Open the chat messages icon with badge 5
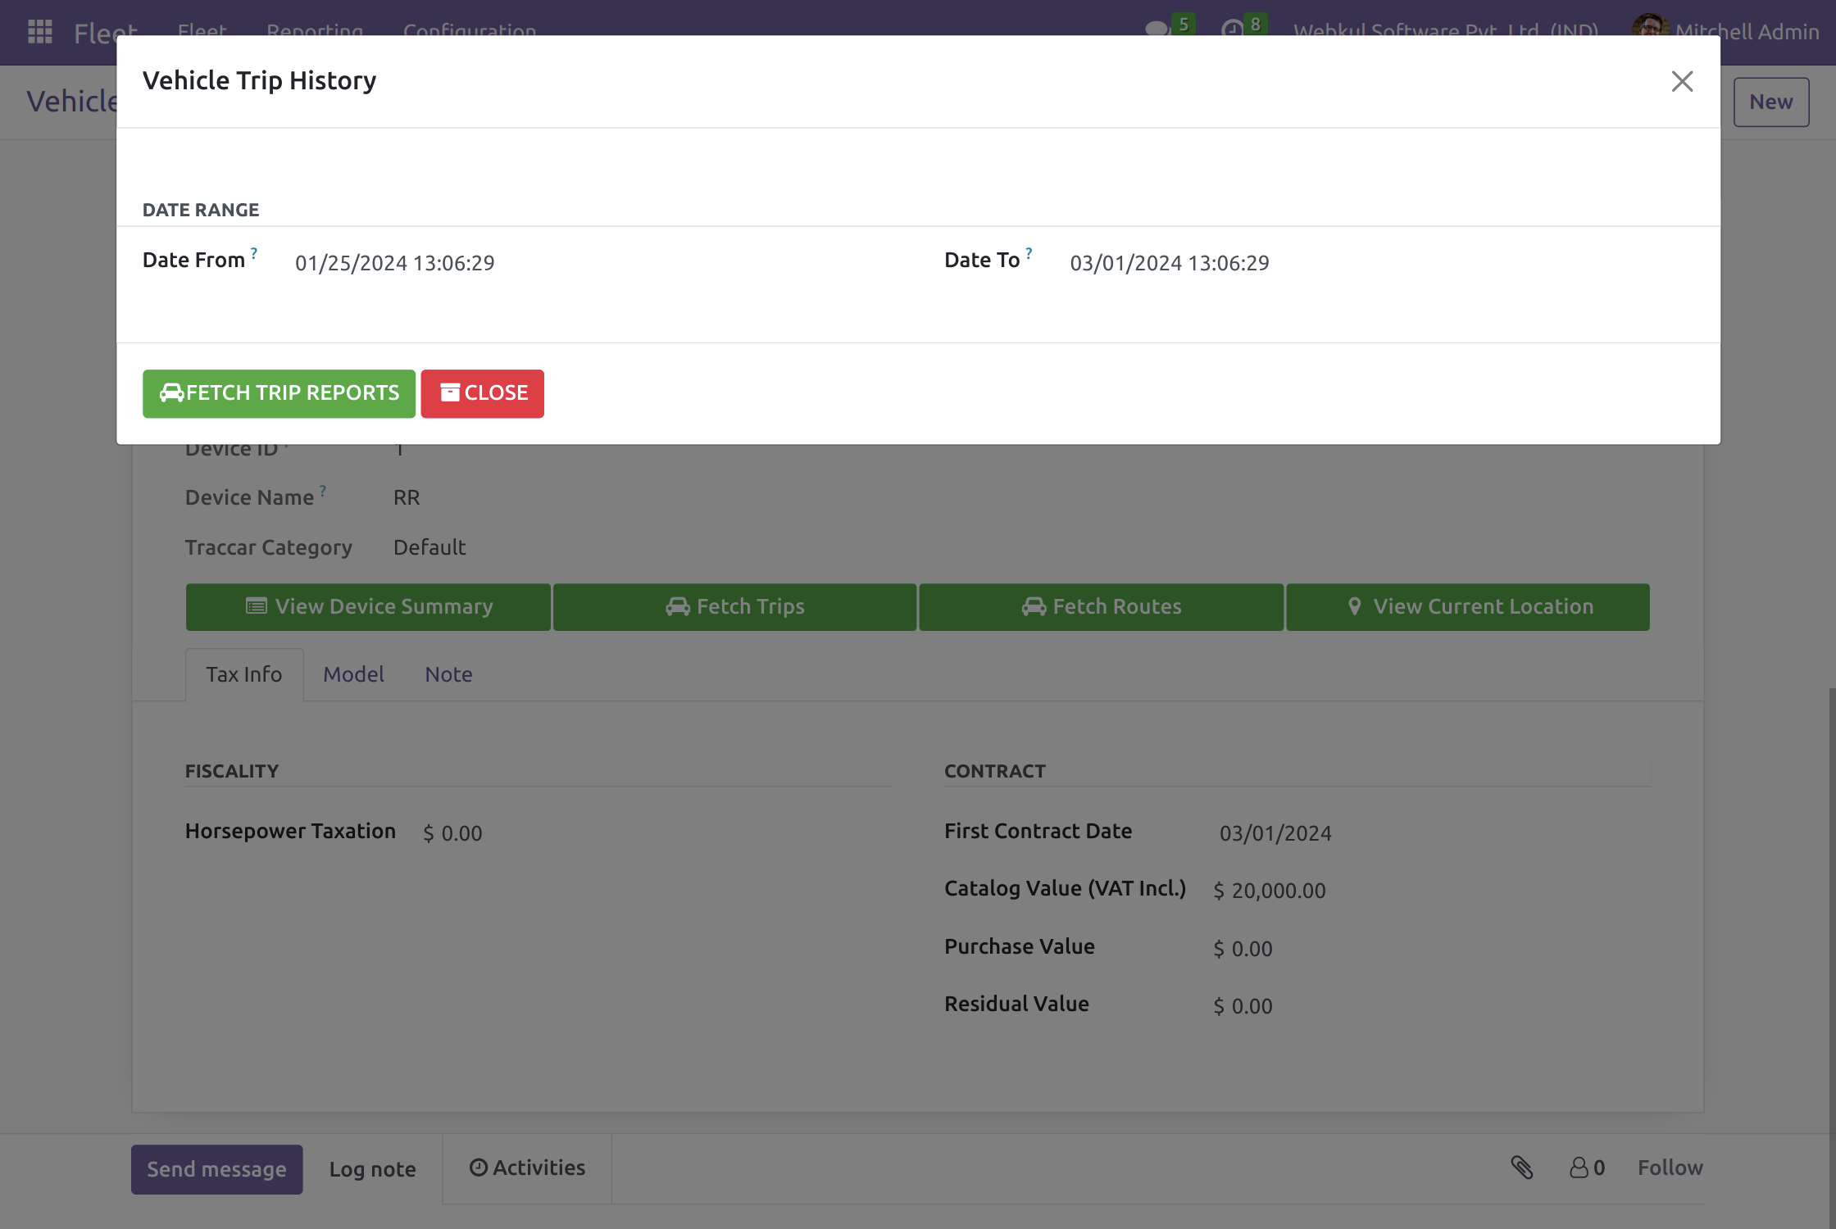Viewport: 1836px width, 1229px height. pyautogui.click(x=1157, y=29)
